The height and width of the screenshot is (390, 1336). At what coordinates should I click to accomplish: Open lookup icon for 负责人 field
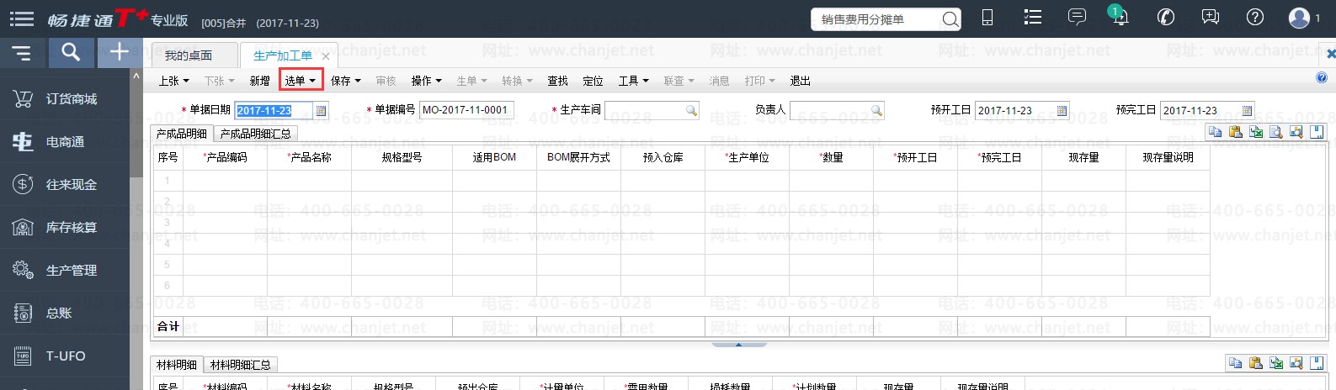pos(876,110)
